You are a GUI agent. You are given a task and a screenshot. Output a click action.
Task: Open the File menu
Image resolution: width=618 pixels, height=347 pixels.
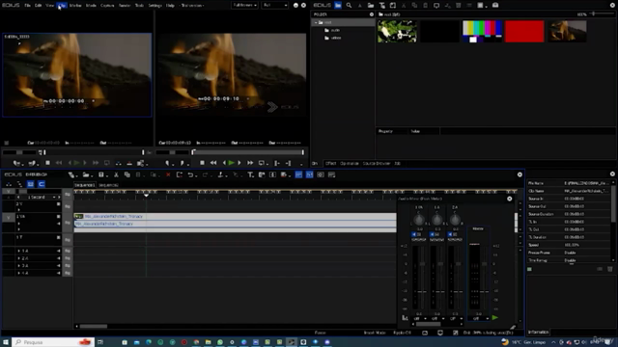coord(28,6)
